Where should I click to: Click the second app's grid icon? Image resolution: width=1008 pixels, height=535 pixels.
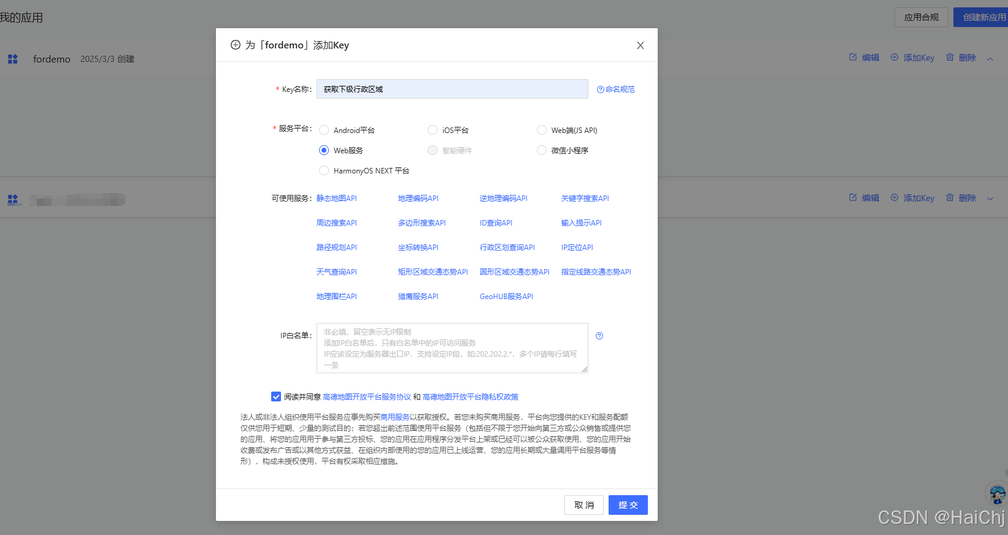click(x=13, y=200)
